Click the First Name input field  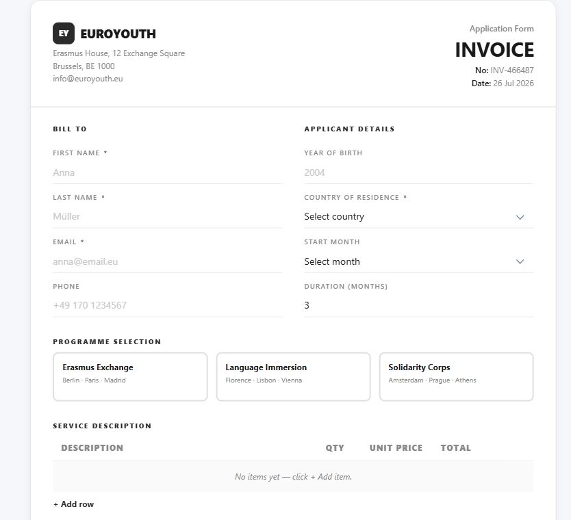(x=168, y=173)
